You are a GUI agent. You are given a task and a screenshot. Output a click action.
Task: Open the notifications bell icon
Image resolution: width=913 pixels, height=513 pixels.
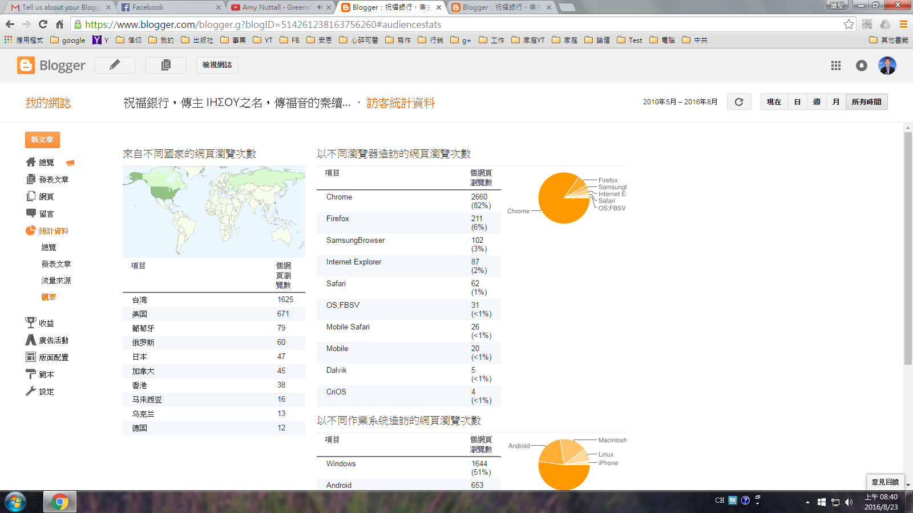click(862, 66)
